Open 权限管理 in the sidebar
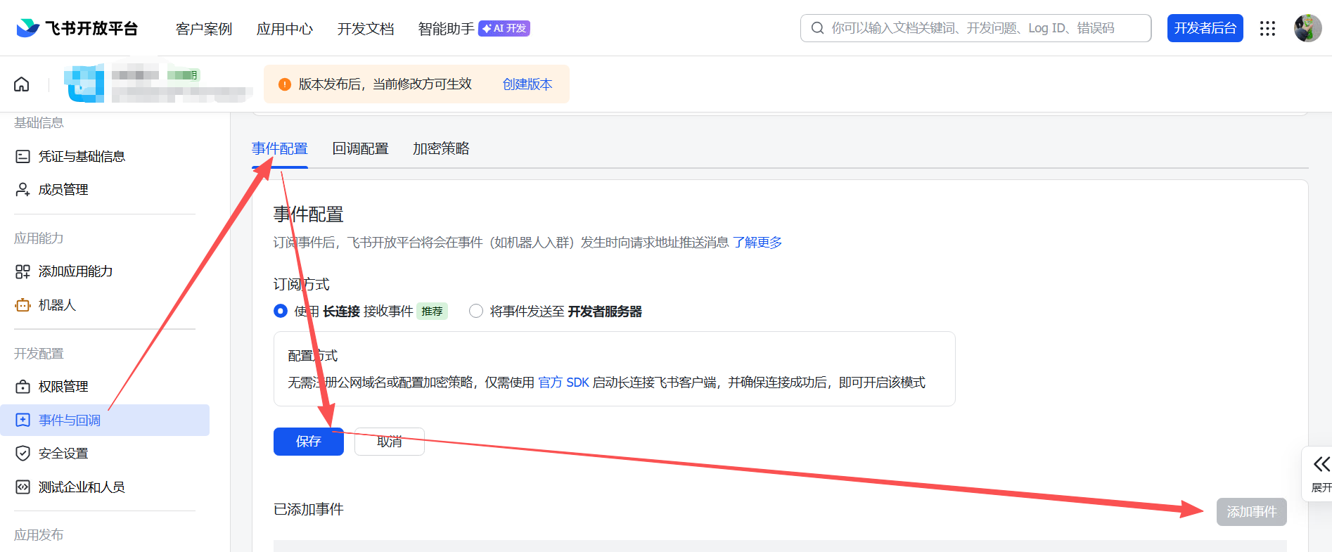 point(63,387)
